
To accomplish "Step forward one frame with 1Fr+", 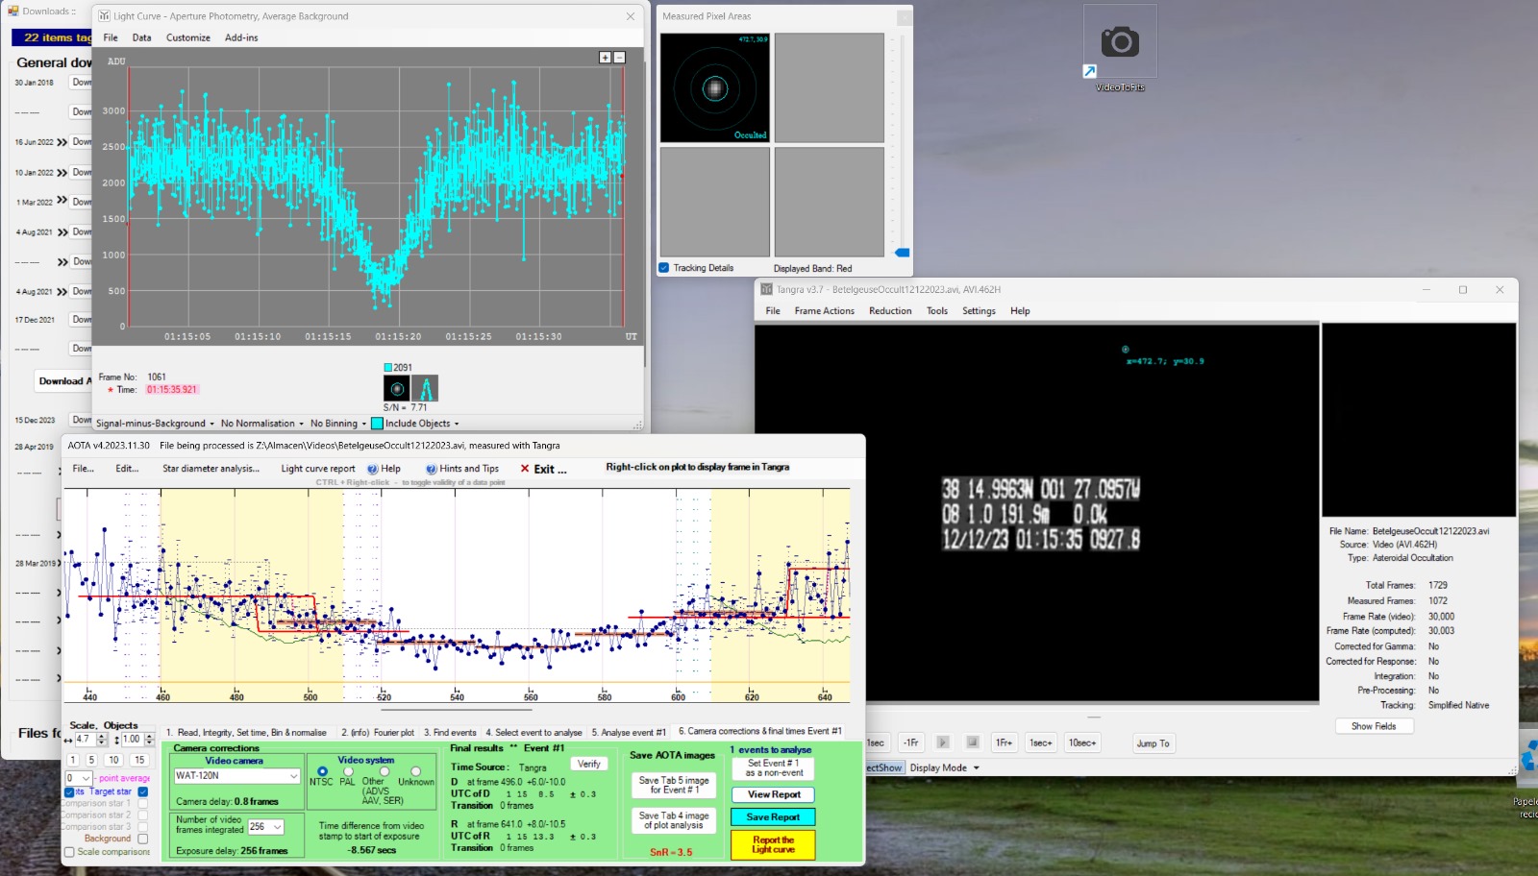I will pos(1004,742).
